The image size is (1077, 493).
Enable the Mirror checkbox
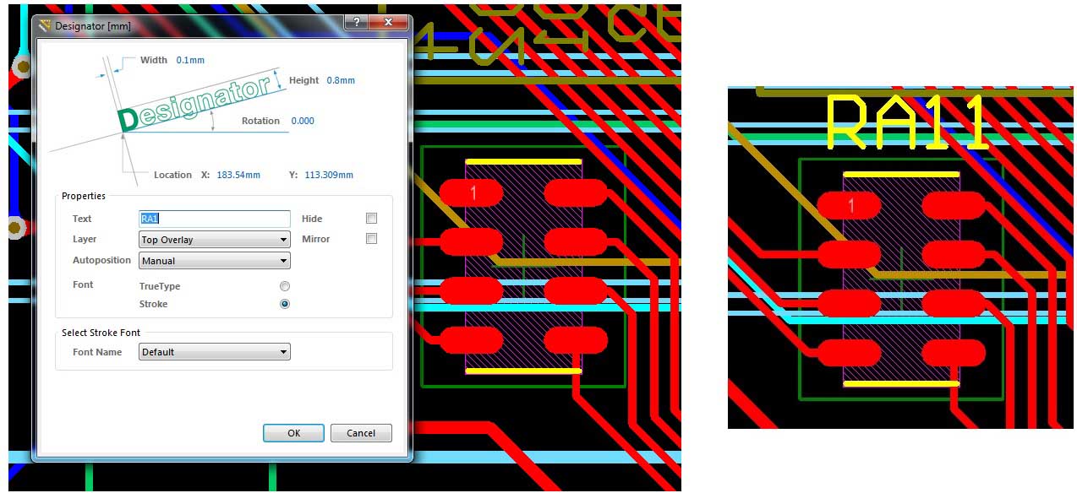(371, 239)
